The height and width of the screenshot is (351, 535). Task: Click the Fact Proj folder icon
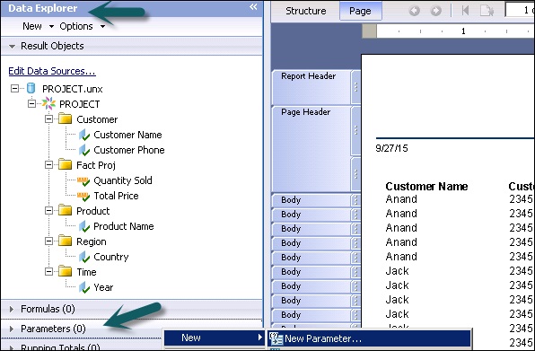(66, 165)
